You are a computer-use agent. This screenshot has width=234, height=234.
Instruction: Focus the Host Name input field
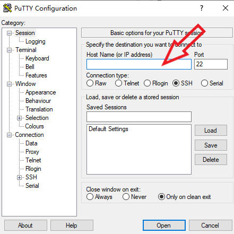point(139,64)
